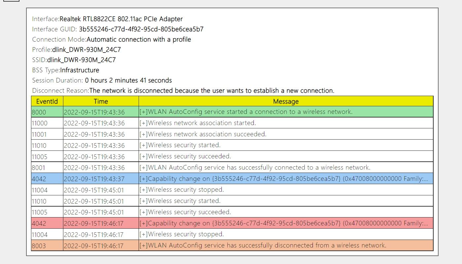The width and height of the screenshot is (462, 264).
Task: Click the EventId column header
Action: 47,101
